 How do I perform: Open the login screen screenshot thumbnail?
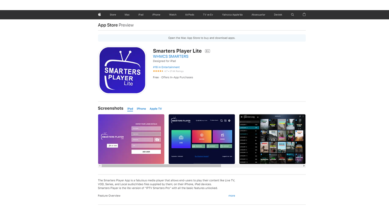coord(131,139)
